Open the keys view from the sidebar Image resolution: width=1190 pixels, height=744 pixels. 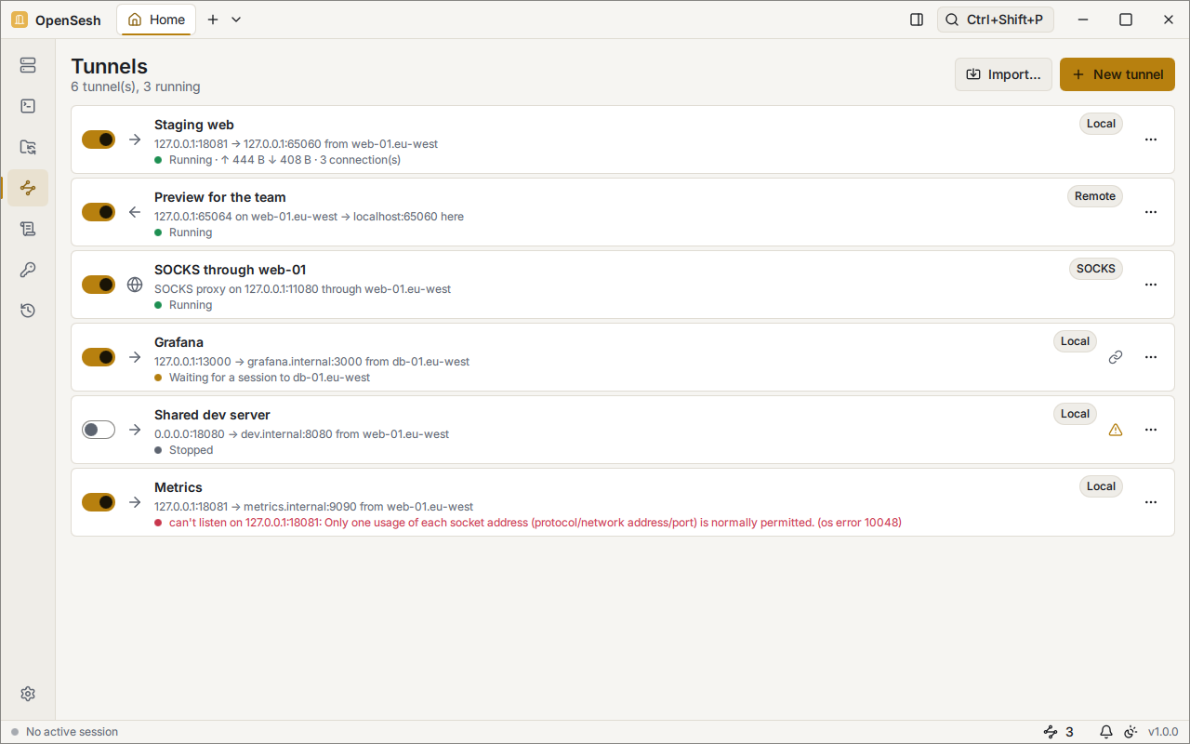[x=28, y=270]
